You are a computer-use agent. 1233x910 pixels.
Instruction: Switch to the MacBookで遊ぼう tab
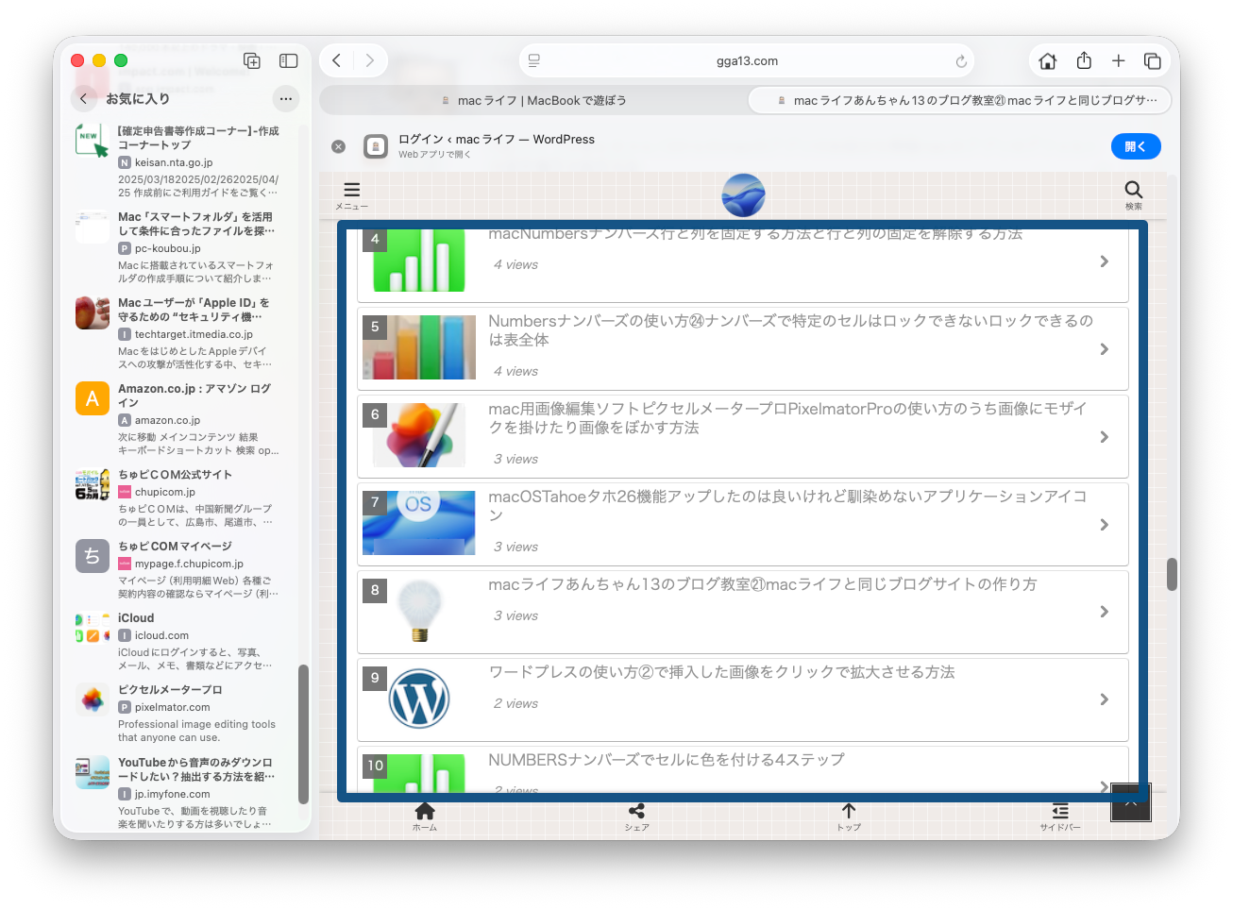pos(533,100)
